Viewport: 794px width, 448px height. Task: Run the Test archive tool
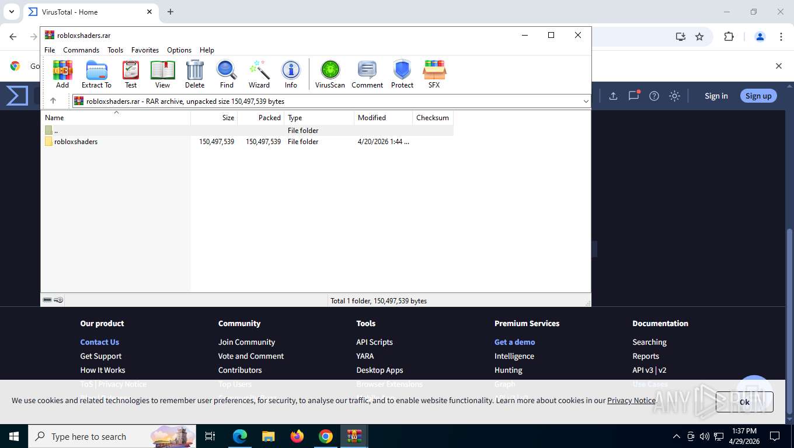pos(131,74)
